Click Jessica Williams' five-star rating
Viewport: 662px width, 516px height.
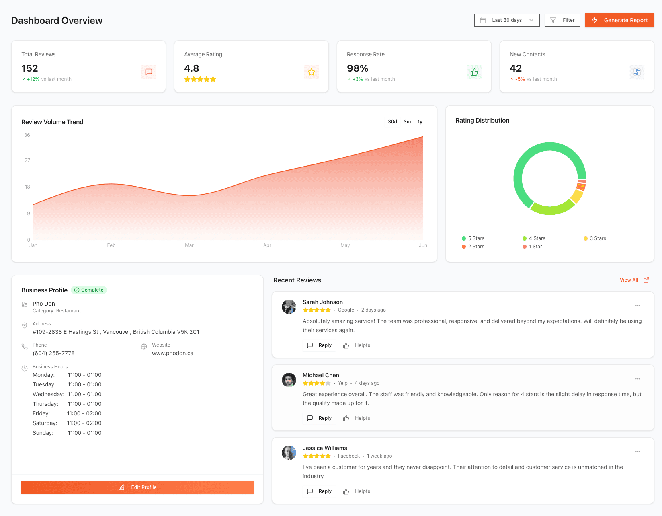click(x=317, y=456)
